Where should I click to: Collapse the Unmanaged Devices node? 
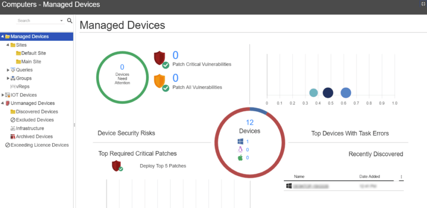(x=3, y=103)
